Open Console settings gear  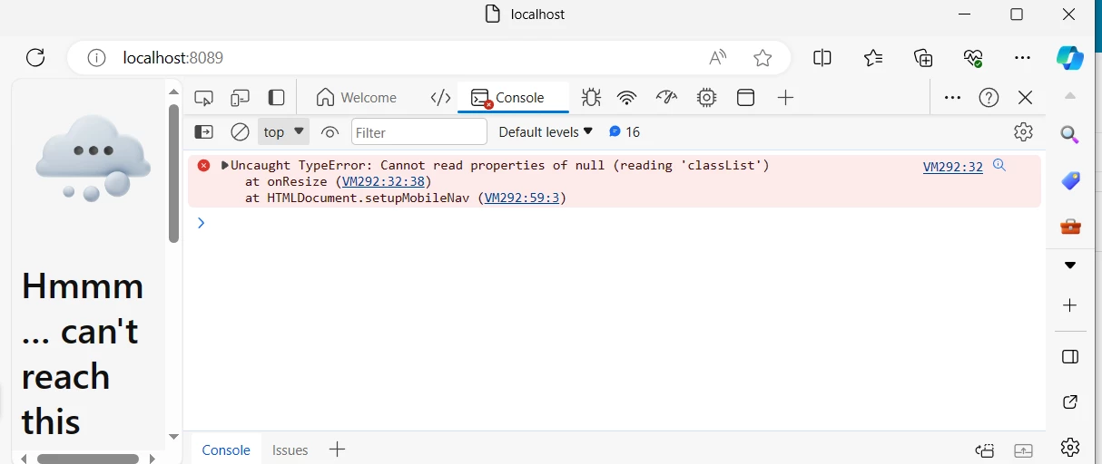coord(1023,132)
